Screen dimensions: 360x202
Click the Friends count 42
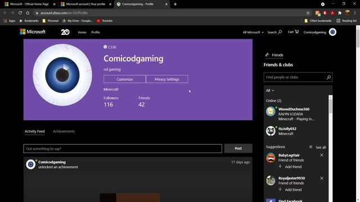141,104
